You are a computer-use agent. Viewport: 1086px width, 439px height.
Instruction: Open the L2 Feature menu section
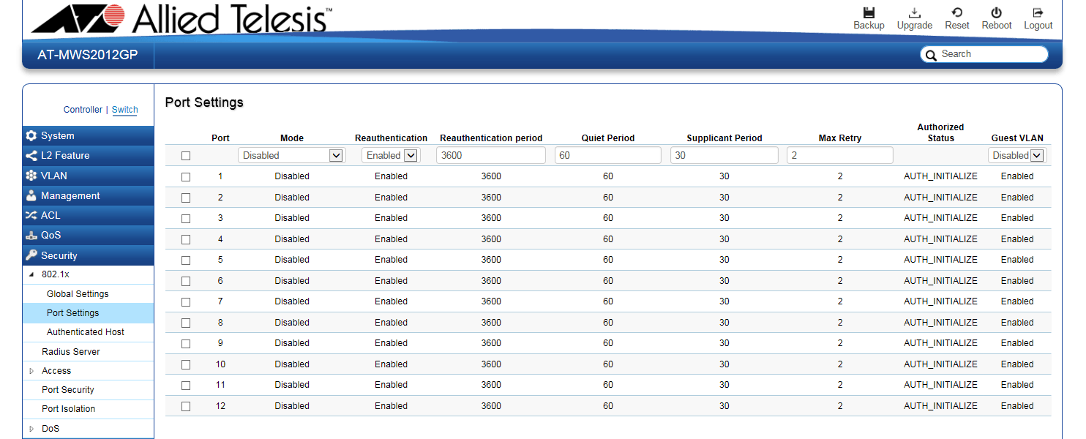(89, 156)
